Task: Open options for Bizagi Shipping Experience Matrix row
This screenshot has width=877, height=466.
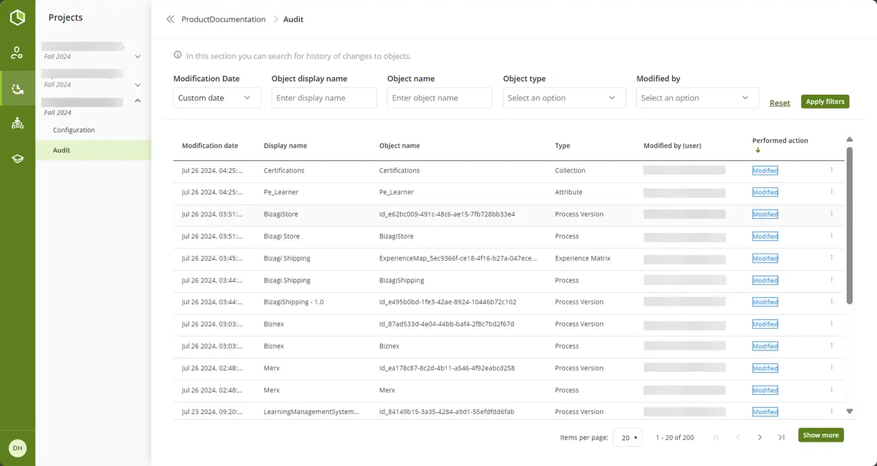Action: (831, 258)
